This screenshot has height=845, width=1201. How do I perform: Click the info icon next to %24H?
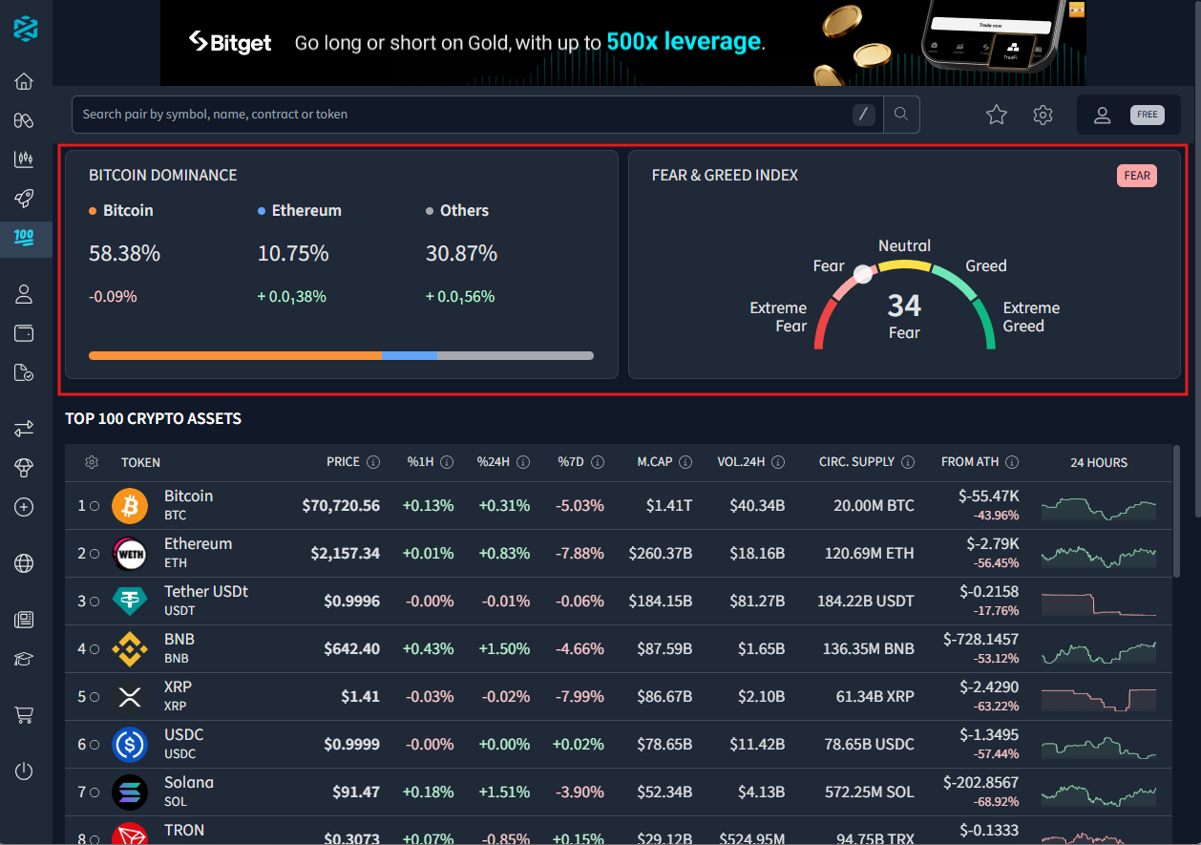(x=523, y=462)
